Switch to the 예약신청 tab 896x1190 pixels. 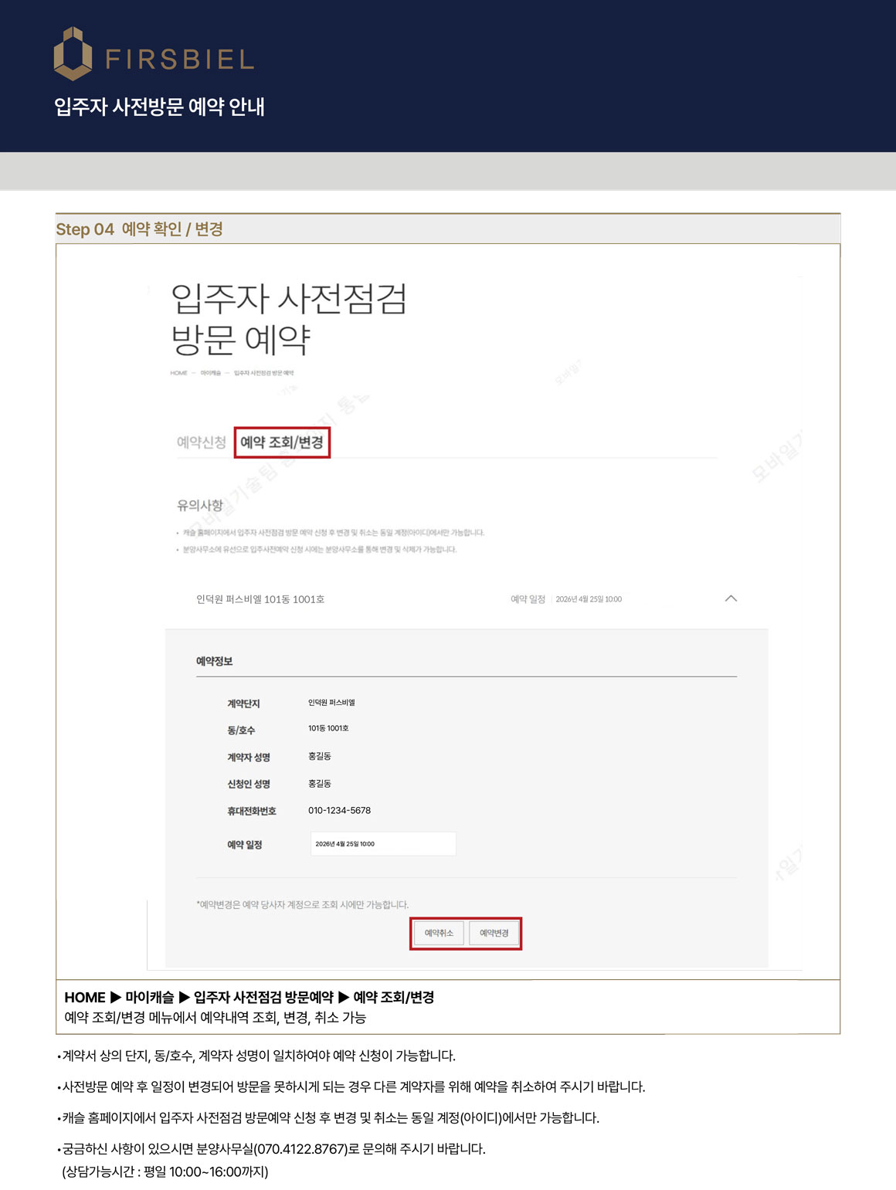201,442
